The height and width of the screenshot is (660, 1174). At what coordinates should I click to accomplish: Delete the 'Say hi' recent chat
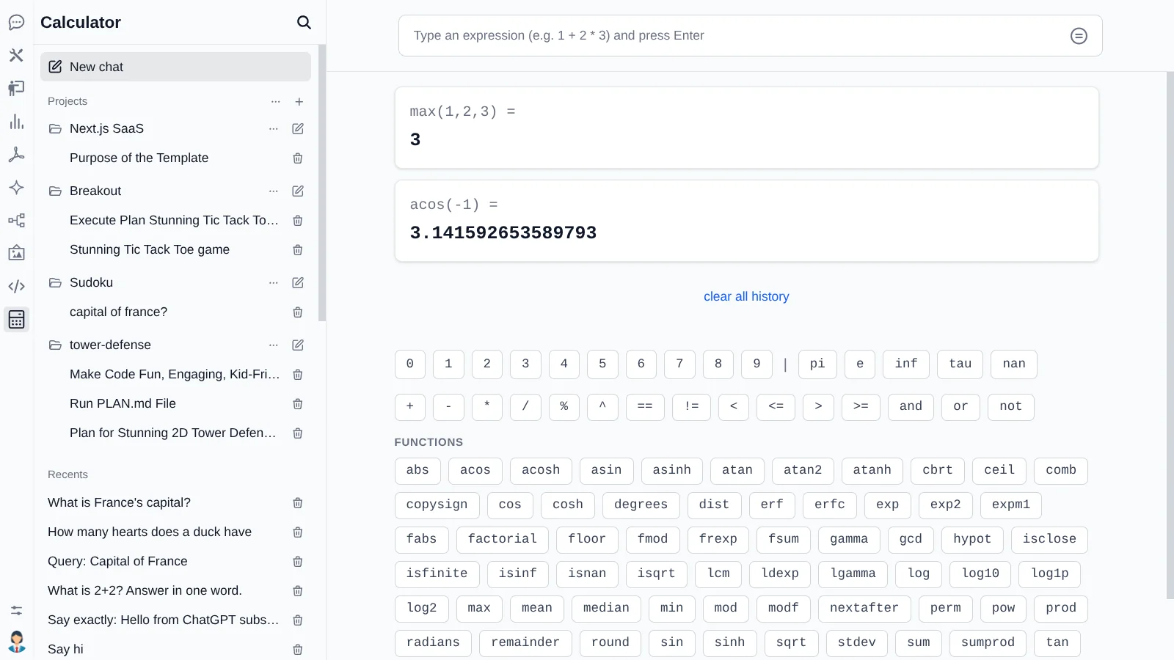(298, 649)
